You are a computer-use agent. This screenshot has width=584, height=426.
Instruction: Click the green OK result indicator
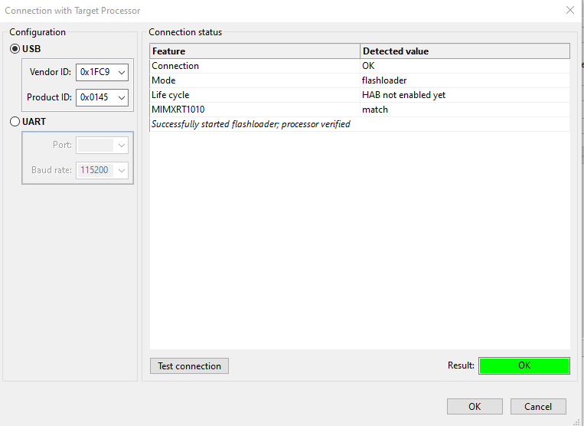coord(524,365)
